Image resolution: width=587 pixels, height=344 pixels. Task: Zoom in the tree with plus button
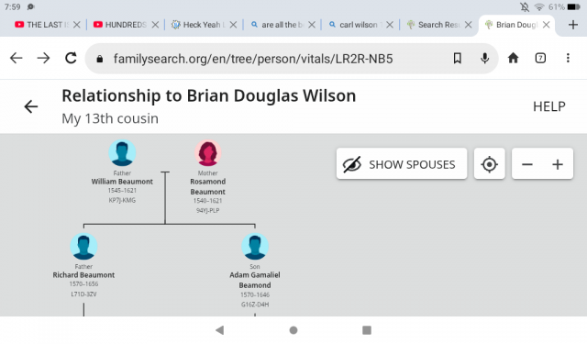[x=558, y=164]
